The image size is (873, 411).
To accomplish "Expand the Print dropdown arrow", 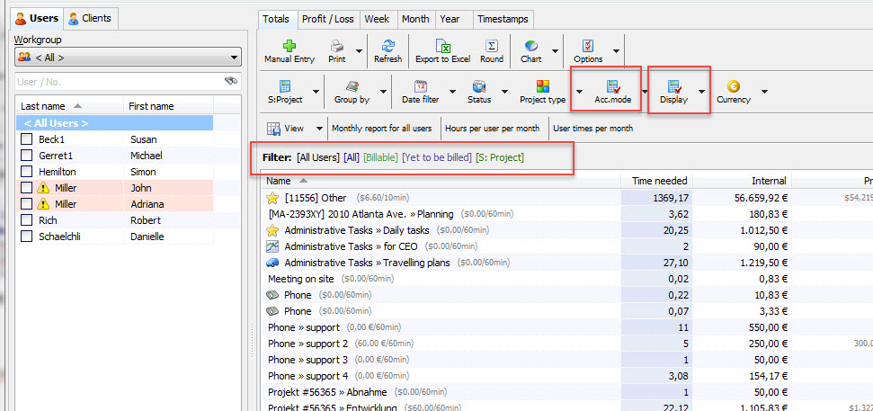I will [360, 51].
